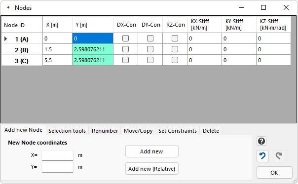The height and width of the screenshot is (184, 298).
Task: Switch to the Move/Copy tab
Action: click(x=138, y=131)
